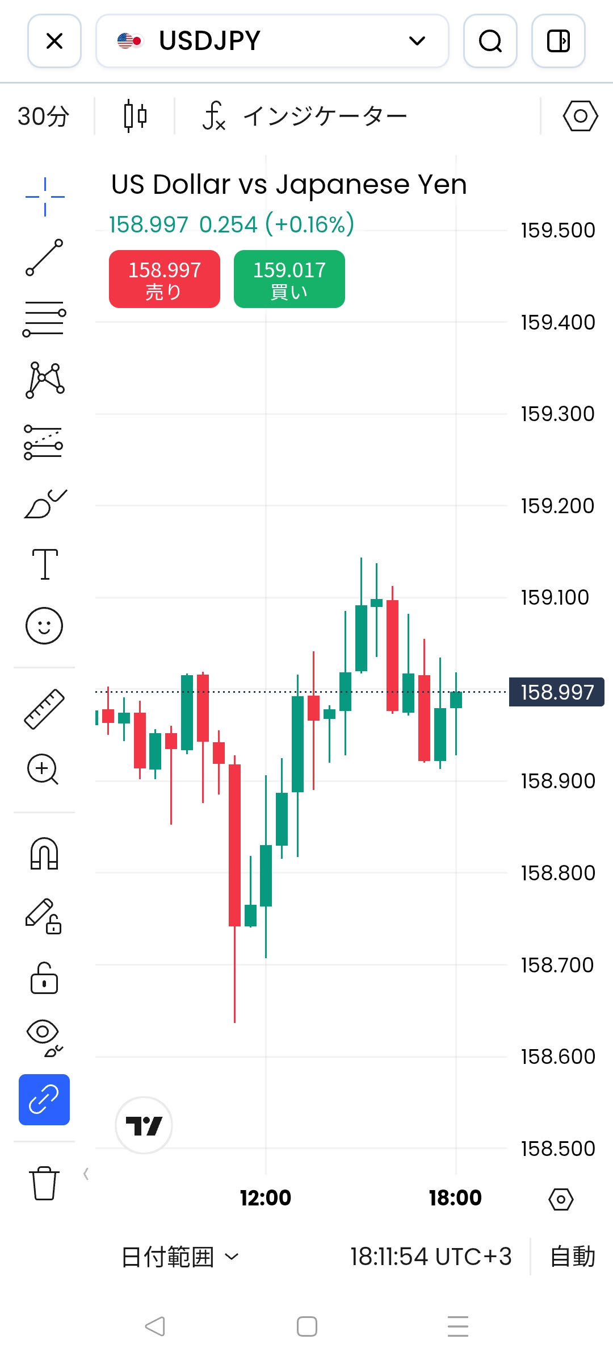Viewport: 613px width, 1364px height.
Task: Delete drawings with the trash icon
Action: pyautogui.click(x=44, y=1183)
